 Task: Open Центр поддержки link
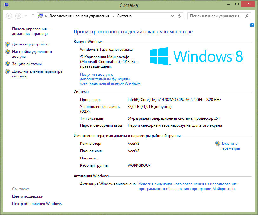pos(28,196)
